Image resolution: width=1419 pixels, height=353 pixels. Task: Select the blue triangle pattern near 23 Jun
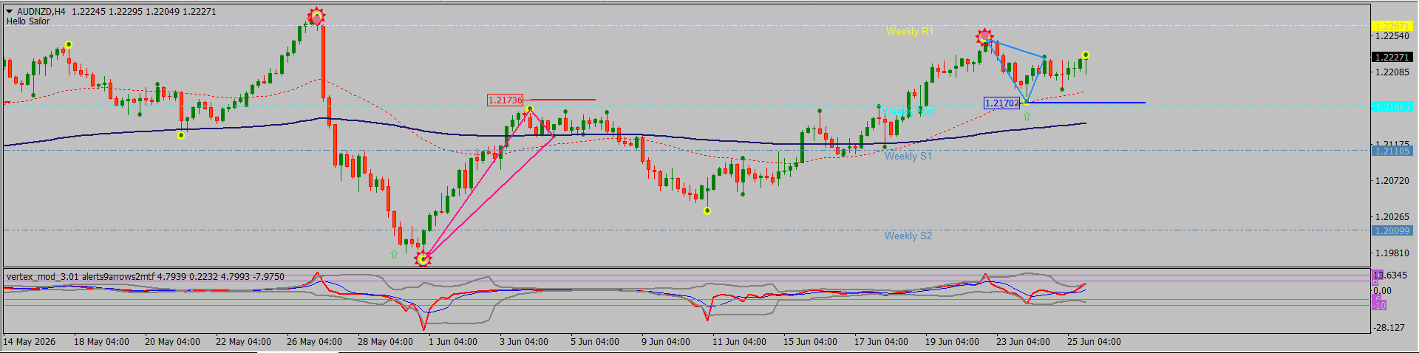coord(1016,70)
